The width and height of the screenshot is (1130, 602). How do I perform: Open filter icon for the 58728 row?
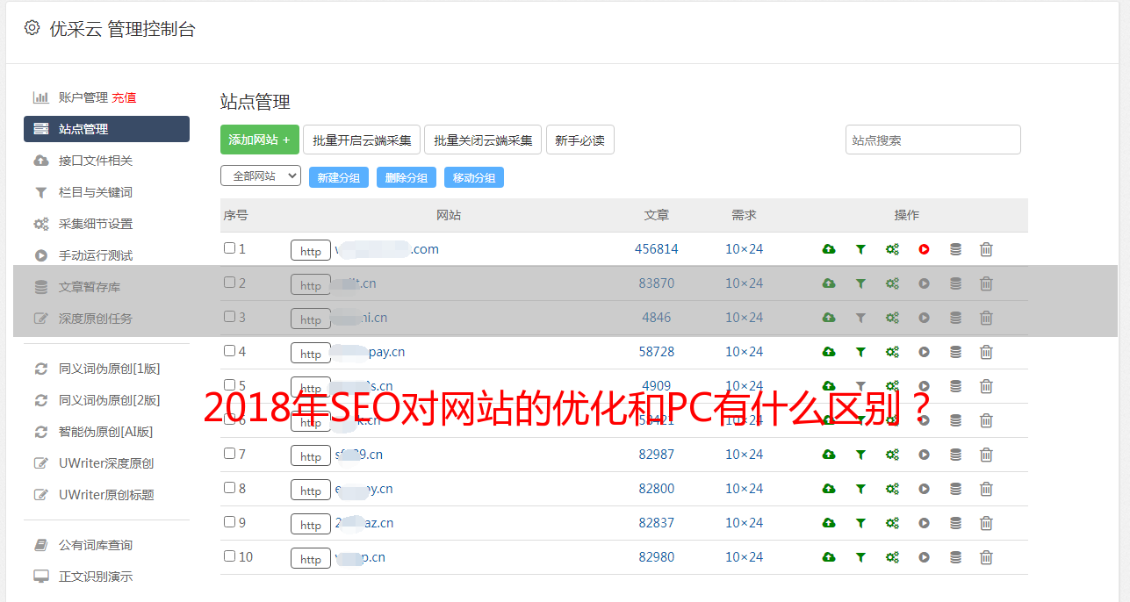(860, 352)
